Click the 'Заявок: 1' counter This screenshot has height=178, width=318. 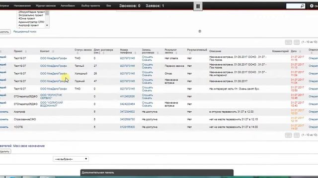pos(155,6)
